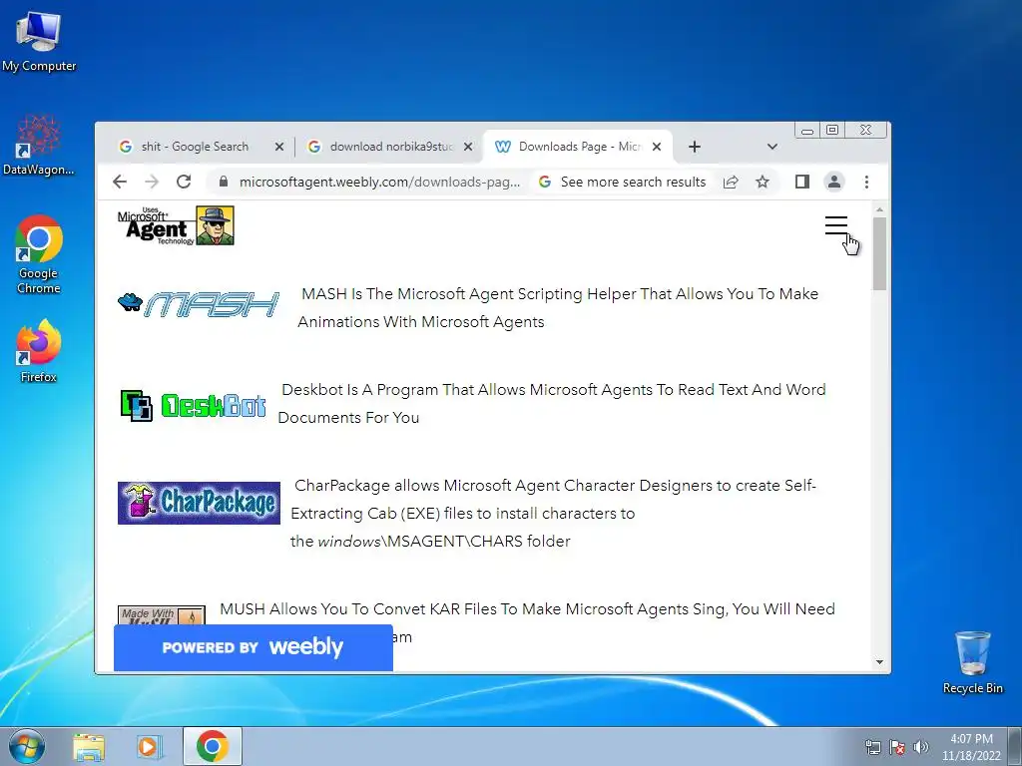Close the 'download norbika9stu' tab
Image resolution: width=1022 pixels, height=766 pixels.
467,147
